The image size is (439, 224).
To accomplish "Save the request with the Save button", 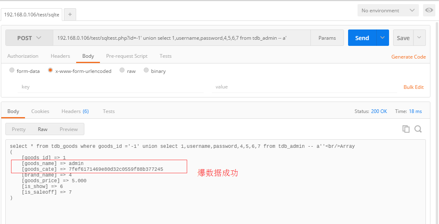I will point(403,38).
